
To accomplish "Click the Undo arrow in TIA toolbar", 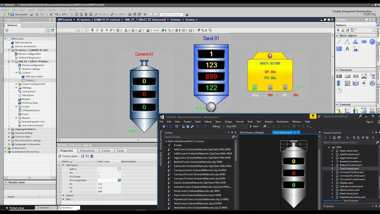I will 56,14.
